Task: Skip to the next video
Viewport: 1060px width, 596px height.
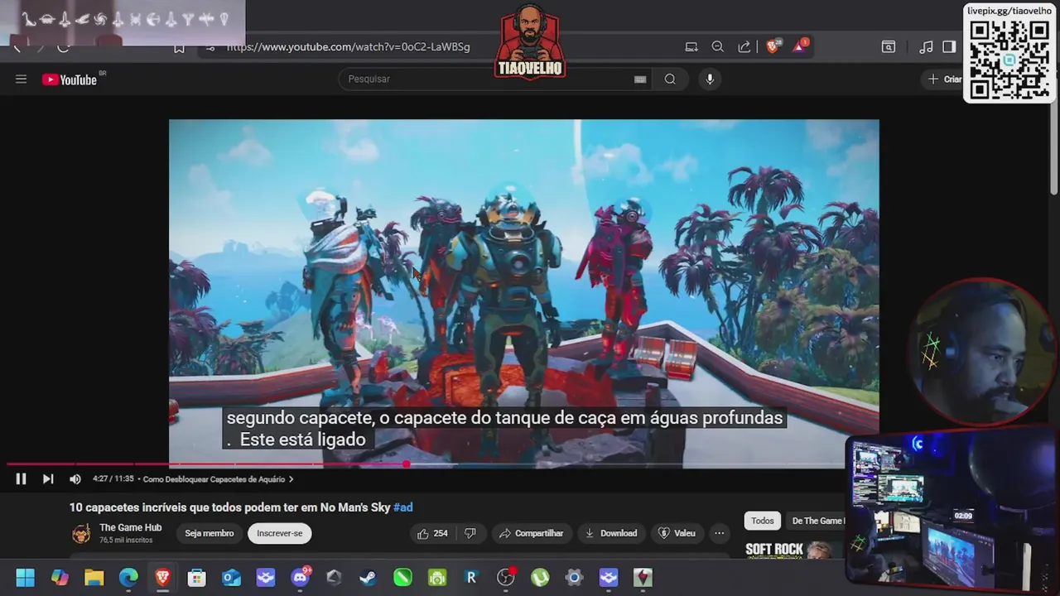Action: point(48,479)
